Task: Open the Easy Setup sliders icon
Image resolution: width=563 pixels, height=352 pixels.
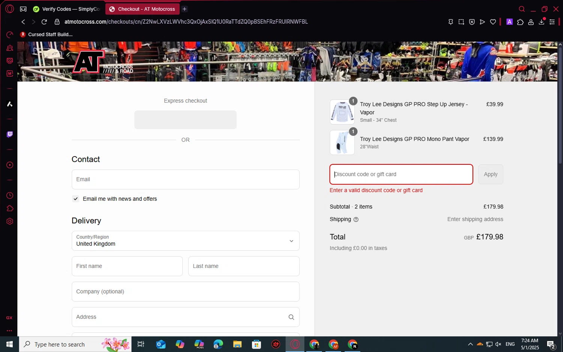Action: coord(552,22)
